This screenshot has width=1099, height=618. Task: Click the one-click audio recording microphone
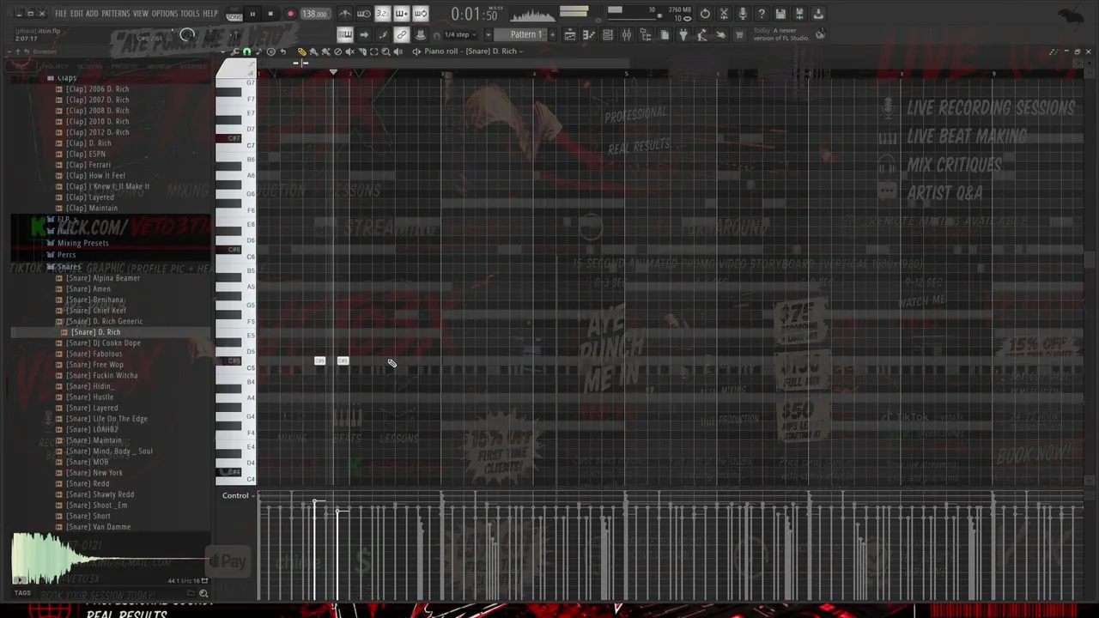[x=743, y=14]
